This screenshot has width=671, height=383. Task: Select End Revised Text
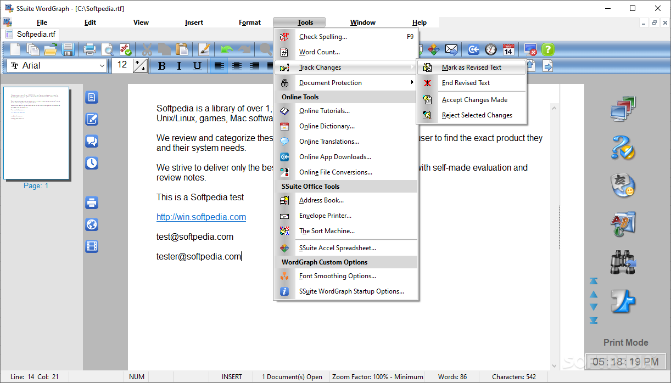click(x=472, y=83)
